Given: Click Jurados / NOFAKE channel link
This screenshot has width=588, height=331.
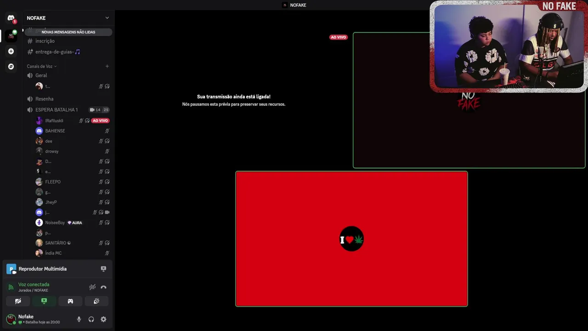Looking at the screenshot, I should coord(33,291).
